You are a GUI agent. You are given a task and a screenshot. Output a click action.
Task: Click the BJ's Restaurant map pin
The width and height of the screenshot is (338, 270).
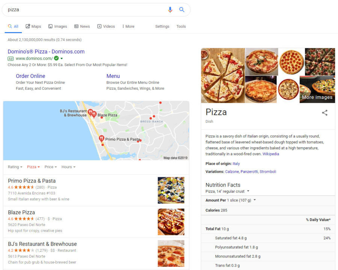coord(90,112)
